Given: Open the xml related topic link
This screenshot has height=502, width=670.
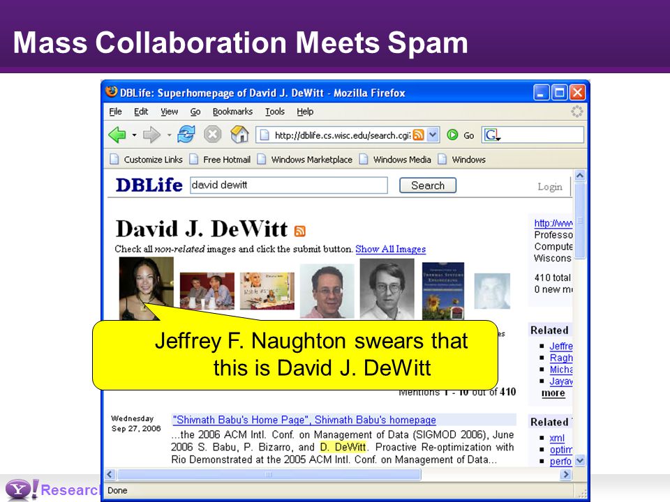Looking at the screenshot, I should pyautogui.click(x=557, y=438).
